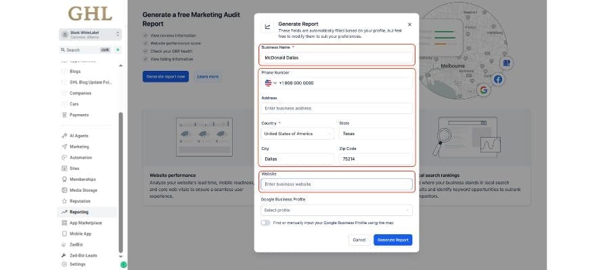
Task: Open the phone country flag selector
Action: (x=271, y=82)
